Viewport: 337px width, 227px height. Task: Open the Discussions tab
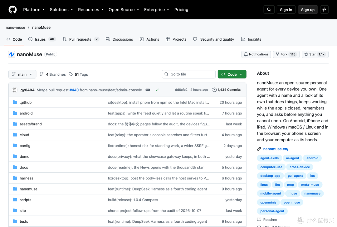pos(119,39)
